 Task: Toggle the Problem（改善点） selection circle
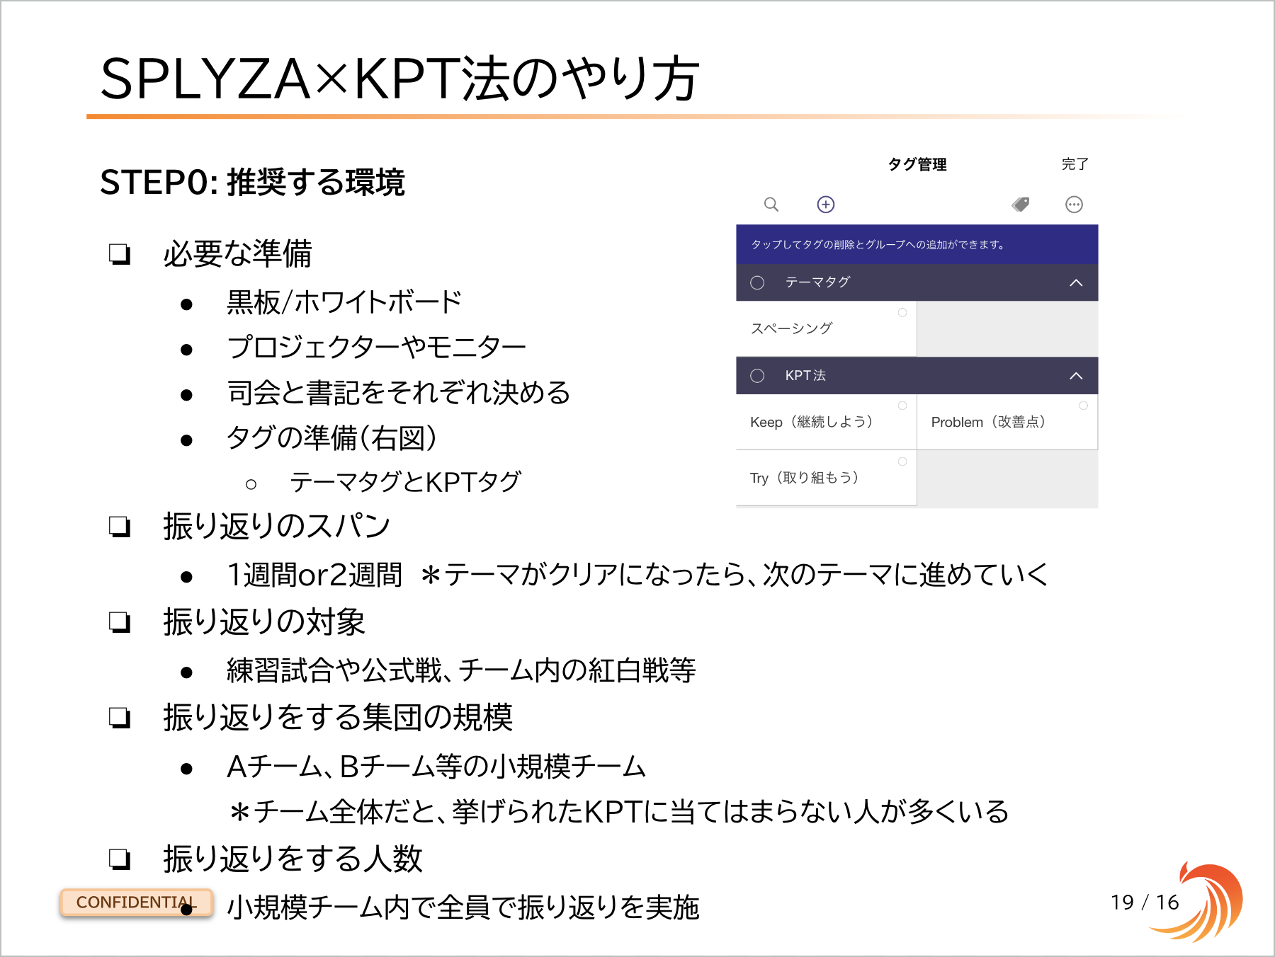coord(1084,406)
